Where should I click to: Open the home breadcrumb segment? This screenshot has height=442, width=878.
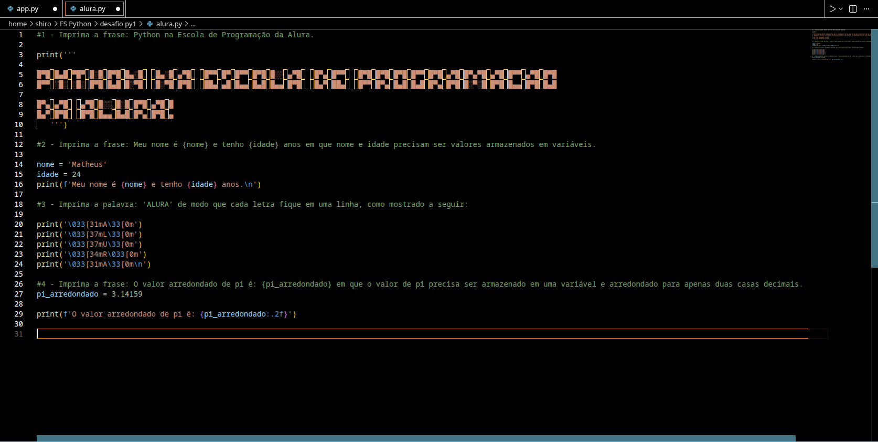click(17, 24)
